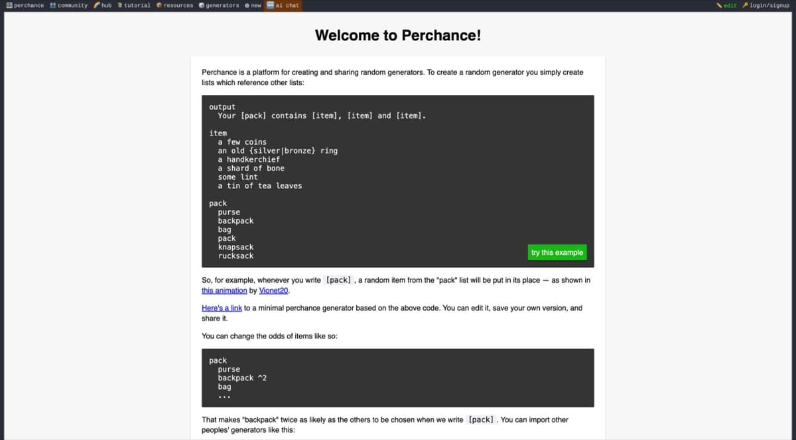Click the community people icon
Screen dimensions: 796x440
(x=53, y=5)
